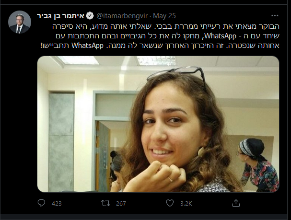
Task: Click the WhatsApp word in the second text line
Action: 220,36
